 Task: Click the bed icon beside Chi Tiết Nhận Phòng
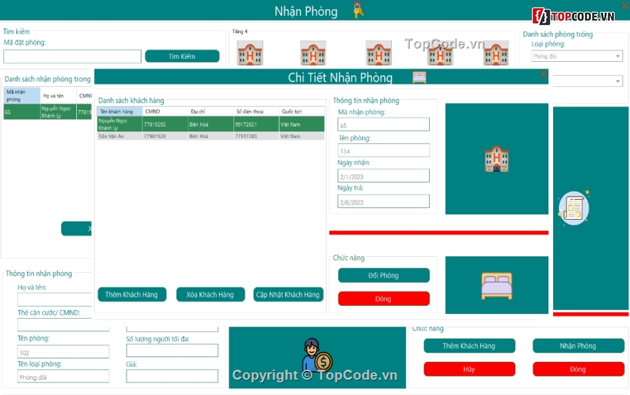pyautogui.click(x=419, y=78)
